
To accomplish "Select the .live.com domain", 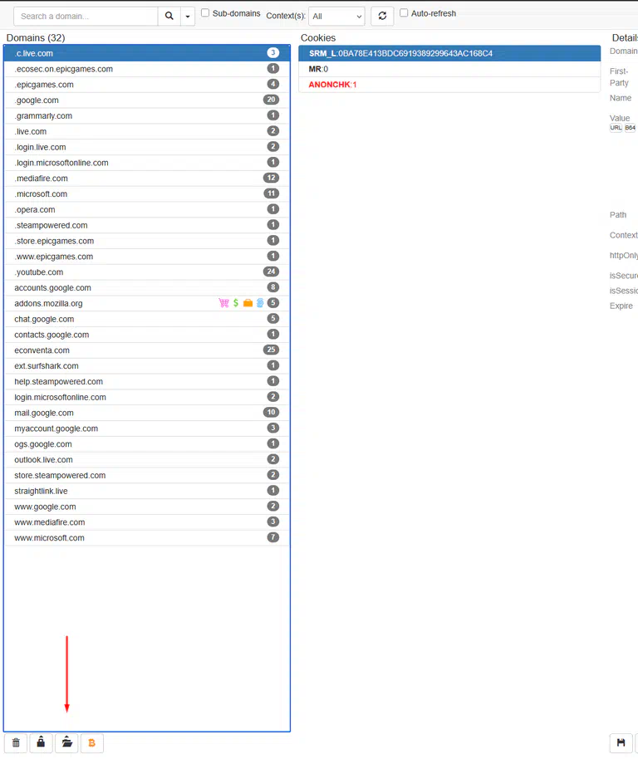I will 147,132.
